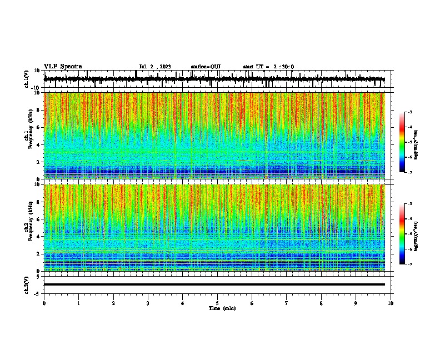440x340 pixels.
Task: Pick the ch.2 spectrogram color scale bar
Action: point(402,234)
